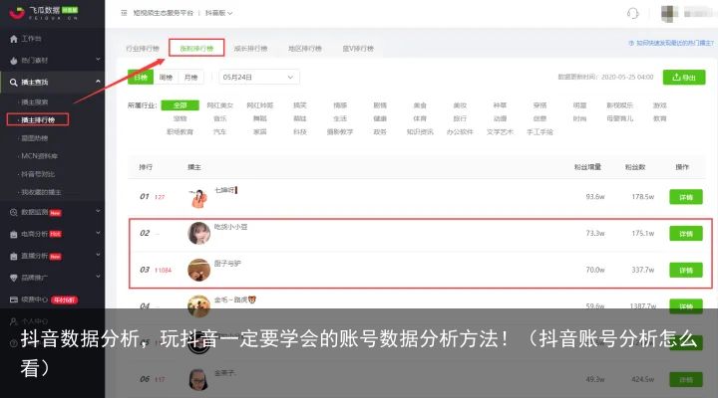718x398 pixels.
Task: Click 详情 button for rank 02 row
Action: [686, 234]
